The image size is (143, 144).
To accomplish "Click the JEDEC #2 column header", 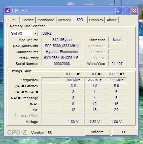I will pyautogui.click(x=95, y=74).
